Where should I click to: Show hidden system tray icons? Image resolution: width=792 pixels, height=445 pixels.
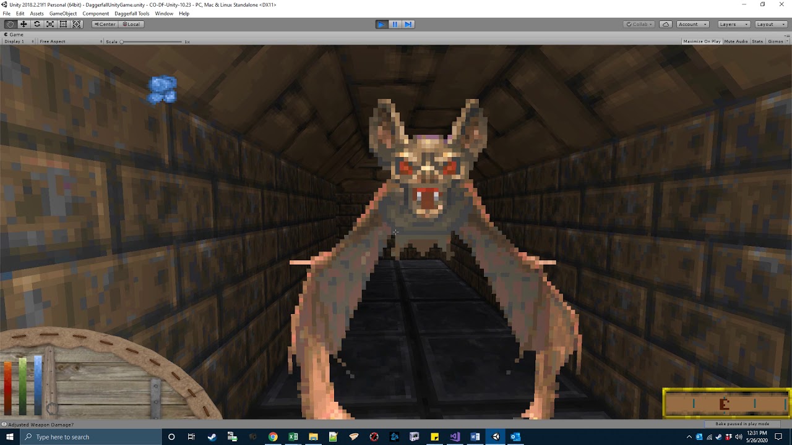[689, 437]
